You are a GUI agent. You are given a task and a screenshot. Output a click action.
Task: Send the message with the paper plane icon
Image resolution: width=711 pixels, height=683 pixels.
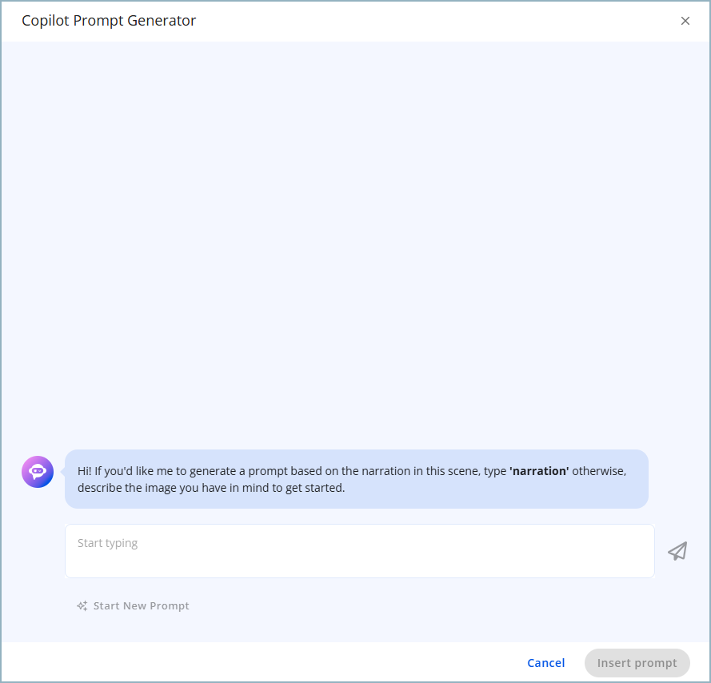[677, 551]
